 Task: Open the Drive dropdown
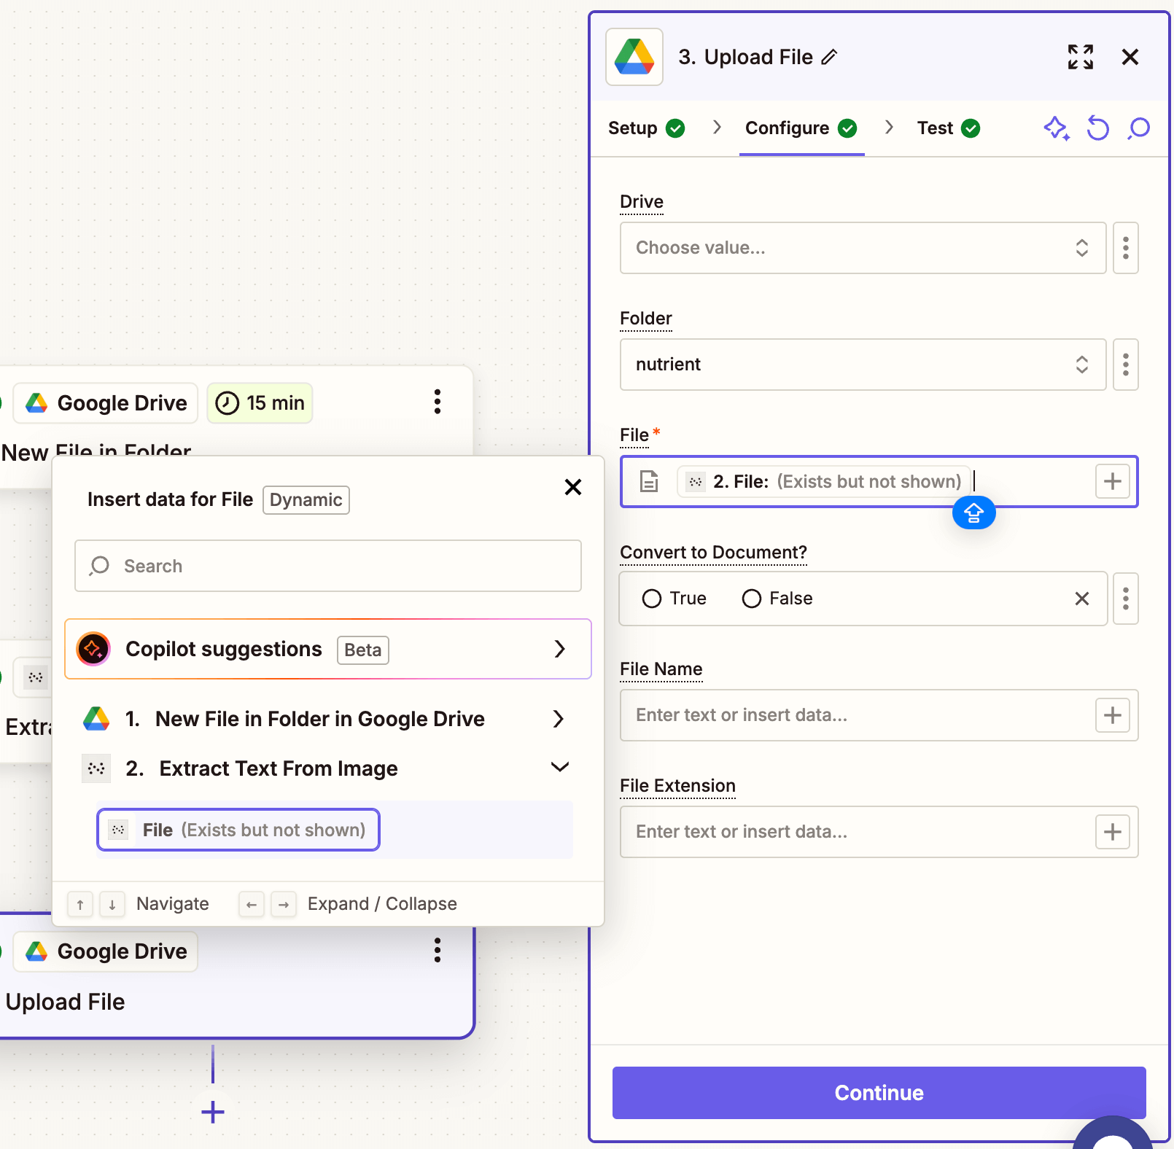click(862, 248)
